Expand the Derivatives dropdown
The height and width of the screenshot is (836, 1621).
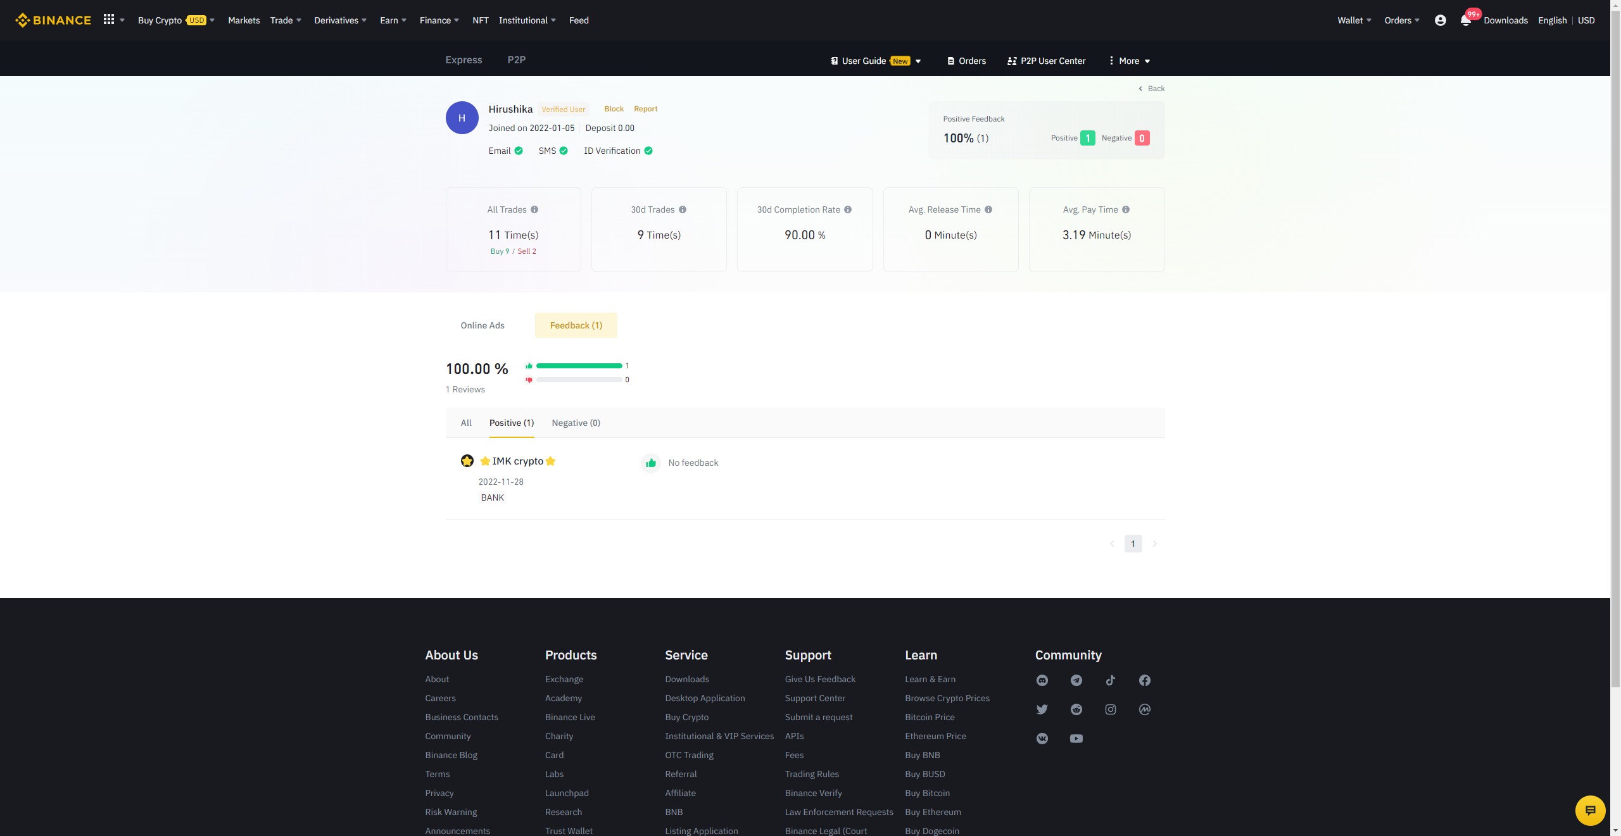(341, 20)
